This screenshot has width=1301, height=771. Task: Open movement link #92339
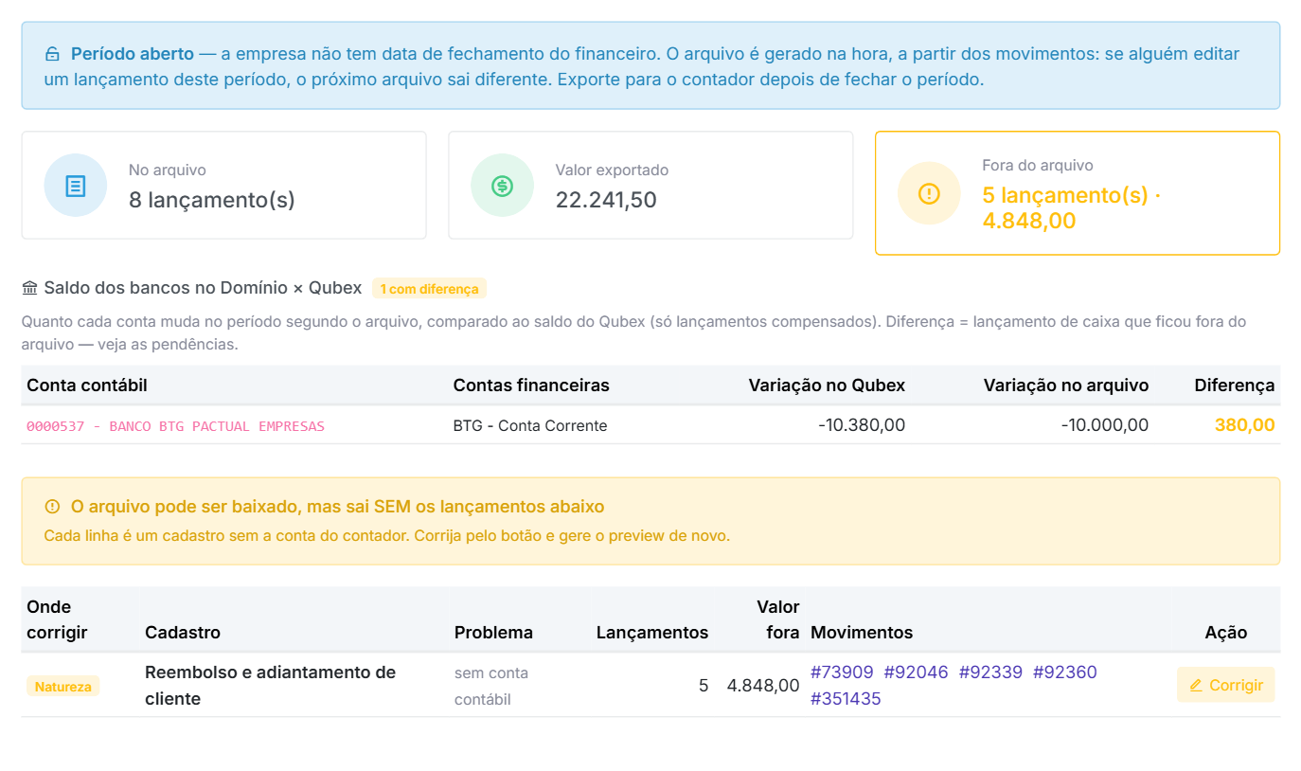(x=990, y=672)
